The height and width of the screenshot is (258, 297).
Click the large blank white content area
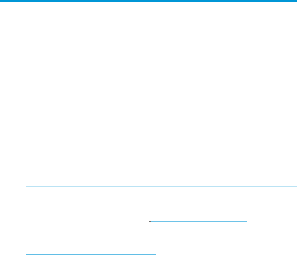[148, 94]
